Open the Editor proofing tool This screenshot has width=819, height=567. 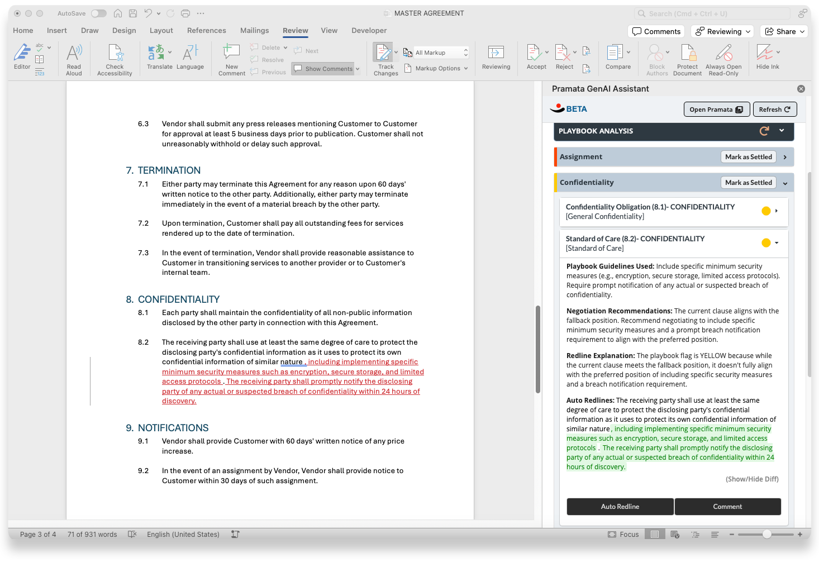[x=22, y=56]
